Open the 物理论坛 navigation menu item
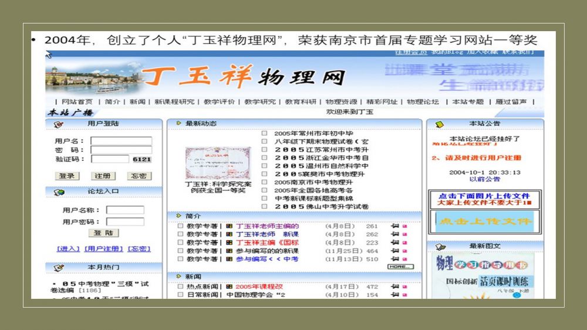 coord(423,102)
